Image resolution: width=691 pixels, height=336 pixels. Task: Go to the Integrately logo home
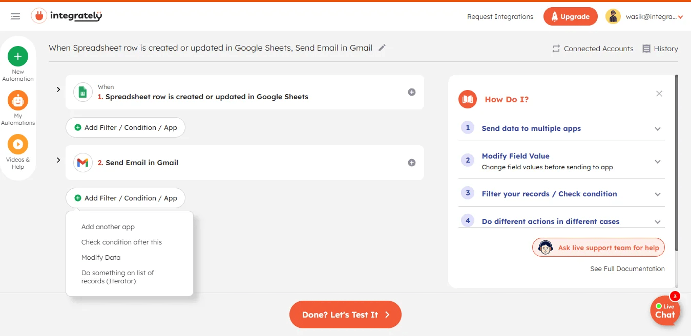tap(67, 16)
